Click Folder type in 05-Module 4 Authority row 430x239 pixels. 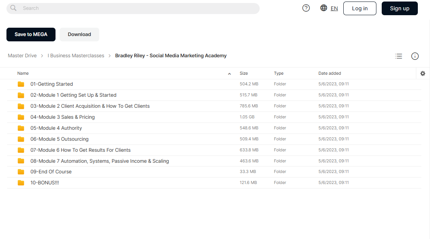[280, 128]
